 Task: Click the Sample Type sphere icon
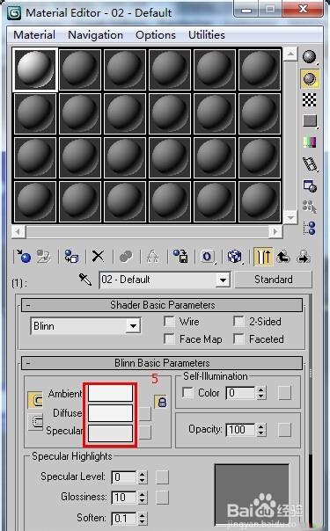(x=310, y=56)
